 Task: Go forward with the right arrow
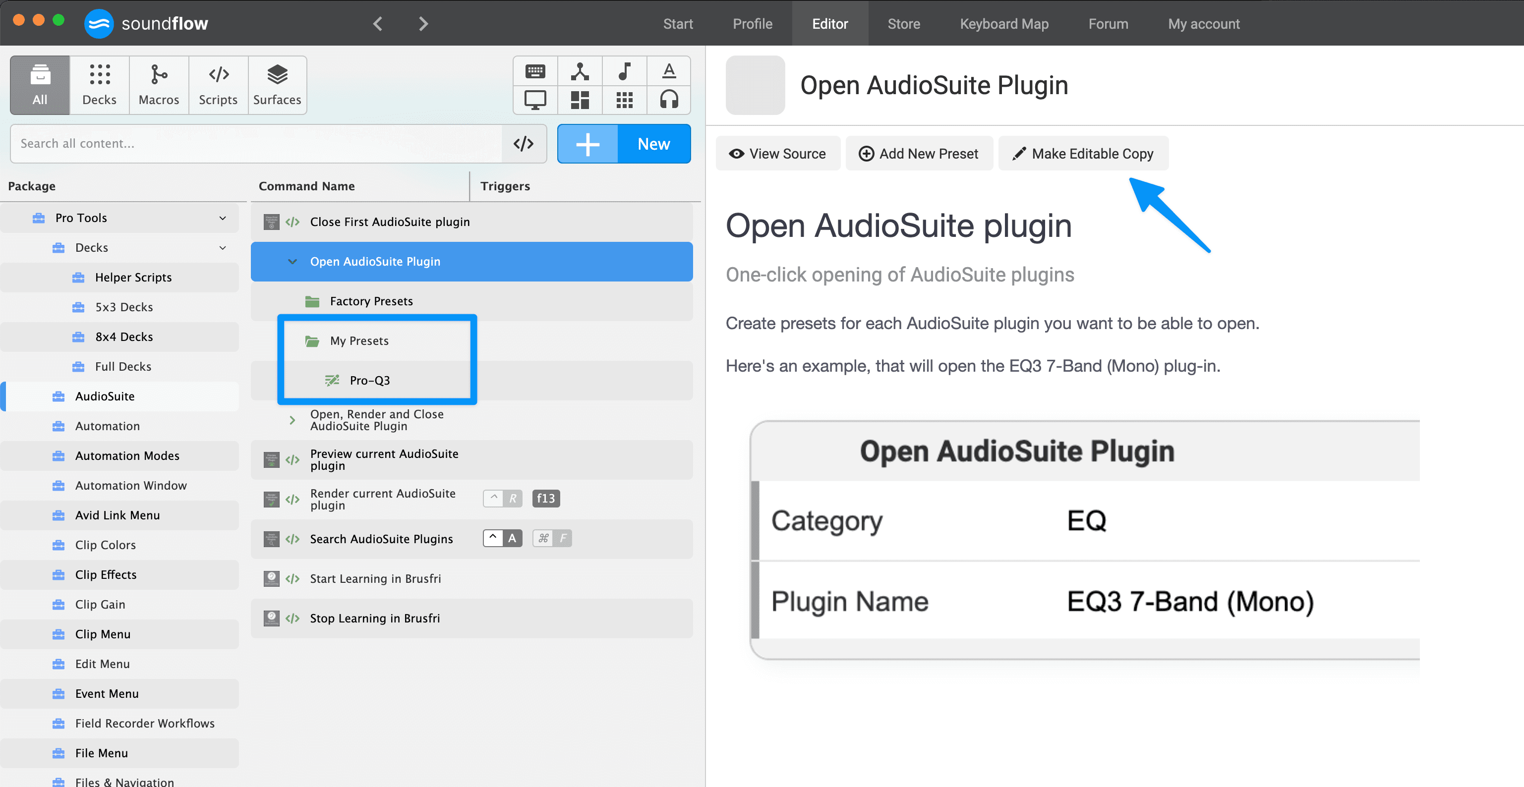[423, 24]
